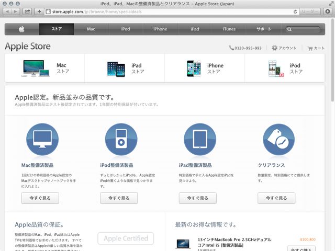This screenshot has height=251, width=335.
Task: Select the ストア tab in navigation bar
Action: (x=57, y=29)
